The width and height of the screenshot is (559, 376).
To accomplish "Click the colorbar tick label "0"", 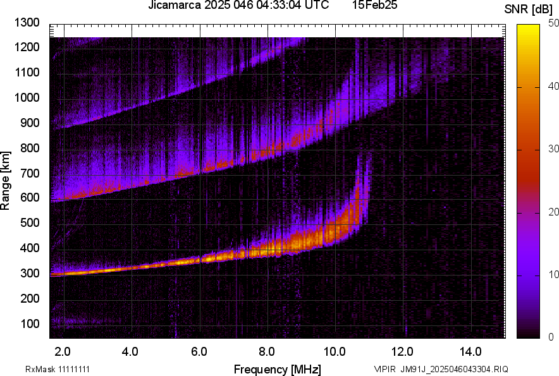I will pos(551,337).
